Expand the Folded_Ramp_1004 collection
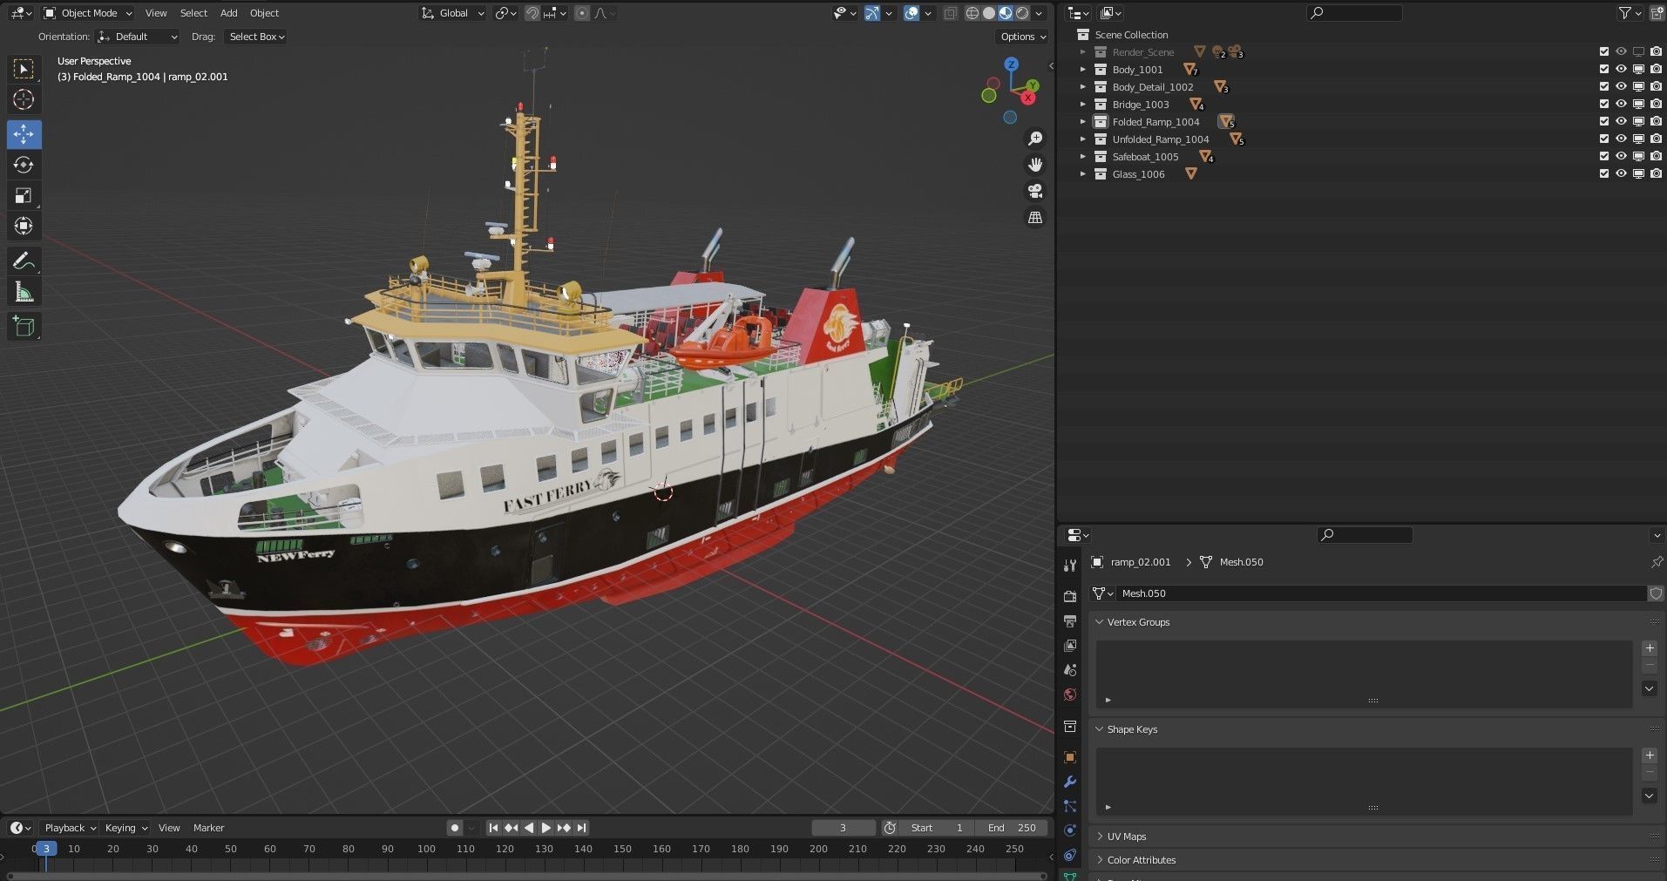The height and width of the screenshot is (881, 1667). point(1083,122)
